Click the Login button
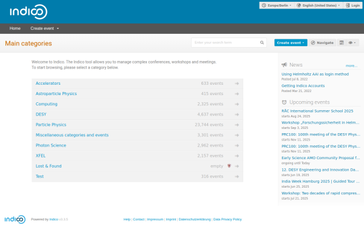Screen dimensions: 364x227 click(352, 5)
